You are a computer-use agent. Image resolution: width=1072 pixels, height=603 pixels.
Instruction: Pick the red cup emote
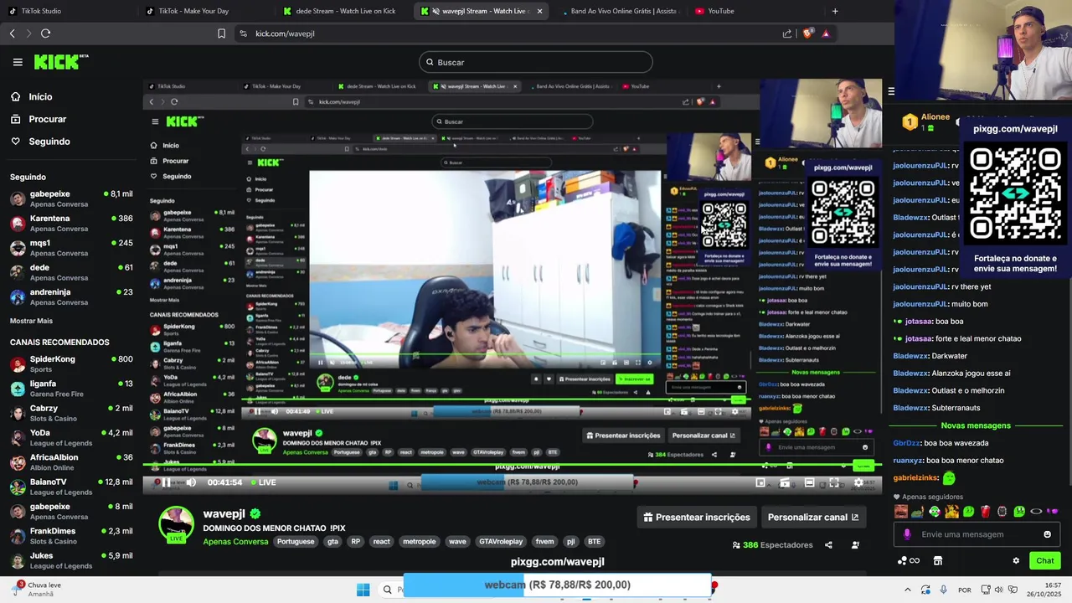click(985, 512)
